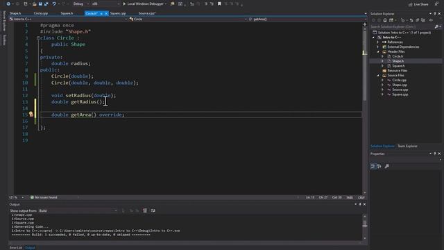Collapse the Header Files folder

378,51
